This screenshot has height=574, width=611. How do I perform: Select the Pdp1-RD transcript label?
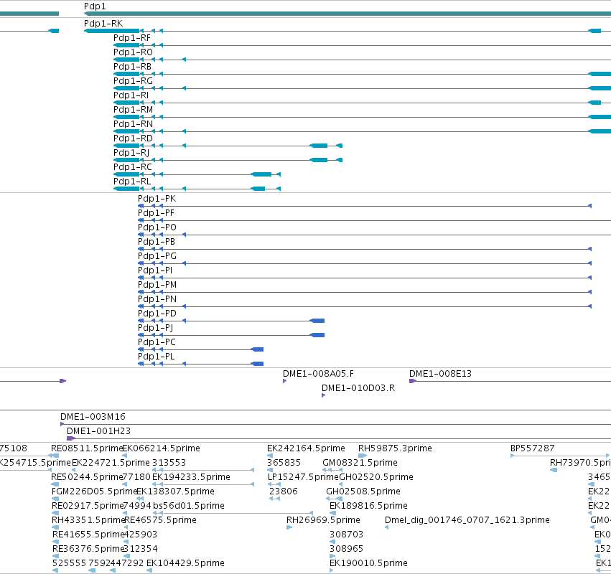pos(133,138)
